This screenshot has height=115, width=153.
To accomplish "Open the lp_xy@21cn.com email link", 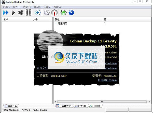I will (x=107, y=80).
